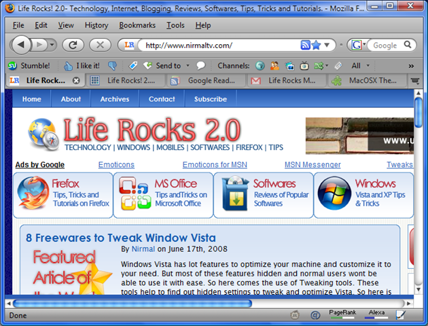Click the Contact navigation link
This screenshot has width=428, height=326.
162,99
